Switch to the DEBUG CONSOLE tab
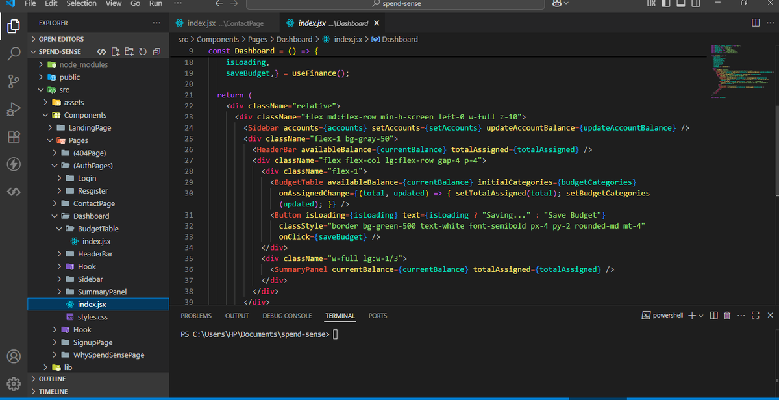 tap(287, 316)
